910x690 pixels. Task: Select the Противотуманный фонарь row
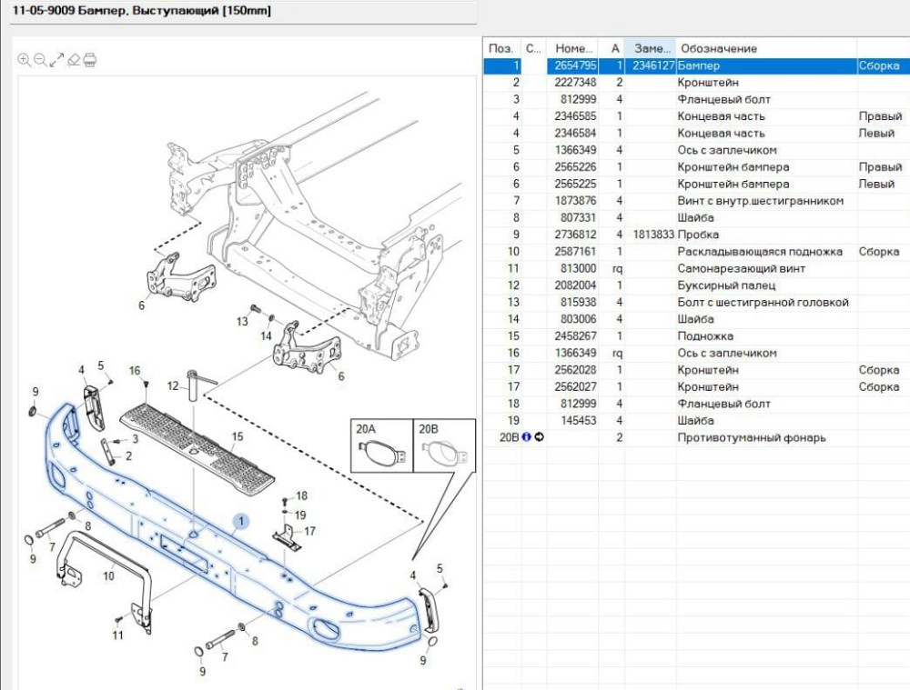[x=751, y=438]
